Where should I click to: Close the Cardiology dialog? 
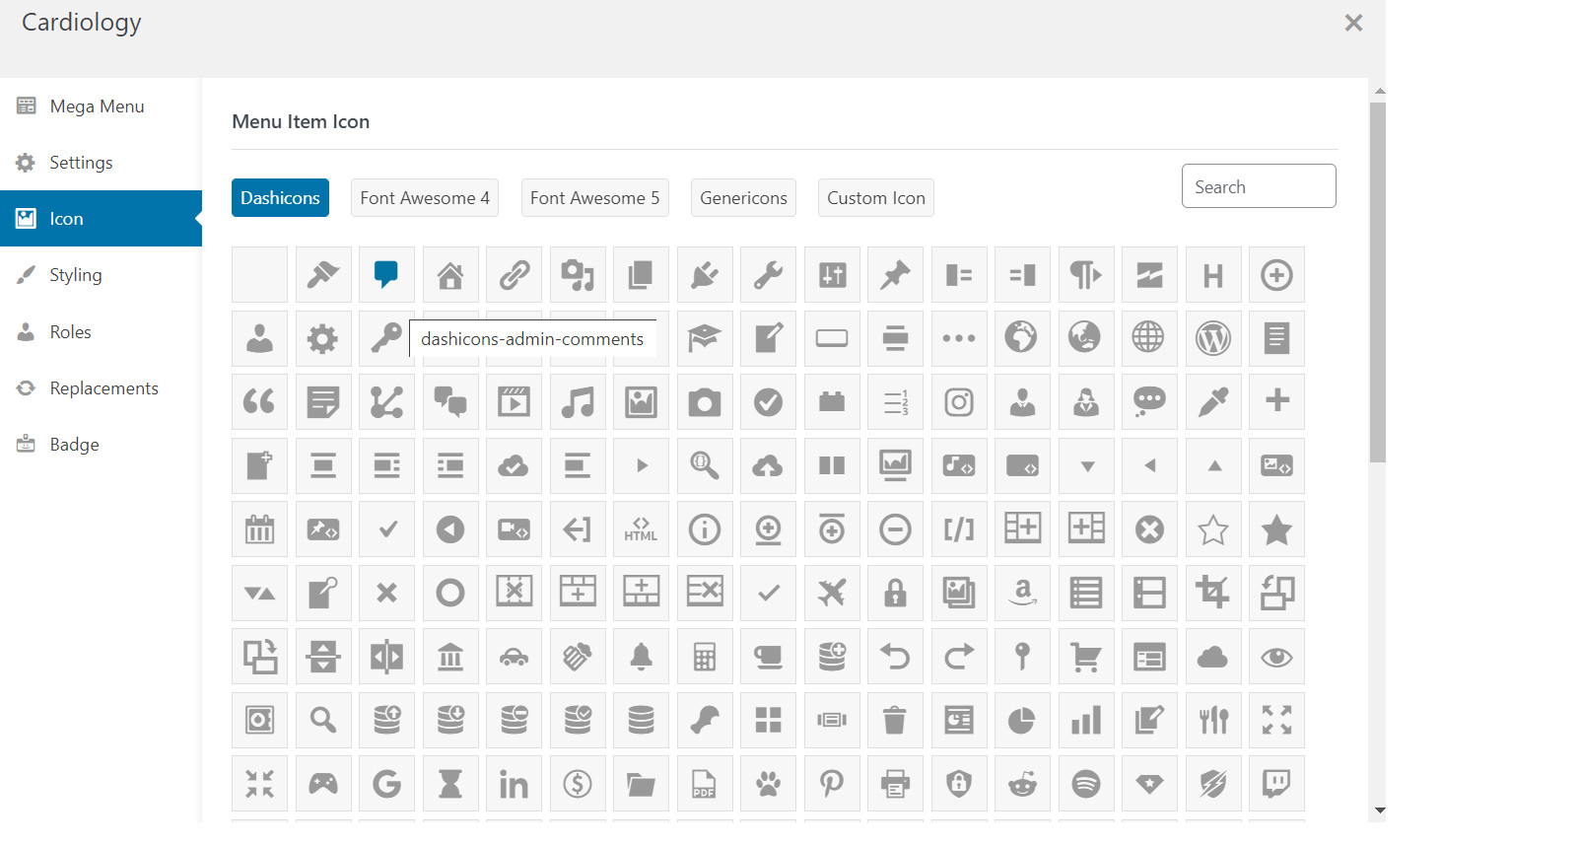click(x=1353, y=23)
